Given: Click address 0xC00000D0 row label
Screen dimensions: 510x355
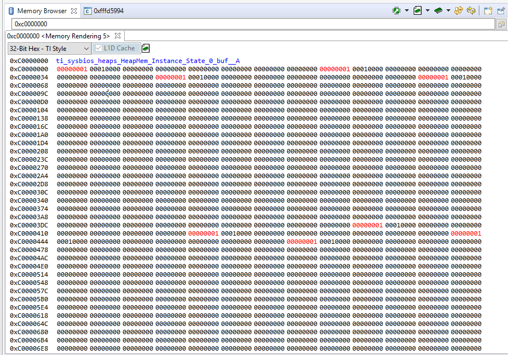Looking at the screenshot, I should pyautogui.click(x=29, y=102).
